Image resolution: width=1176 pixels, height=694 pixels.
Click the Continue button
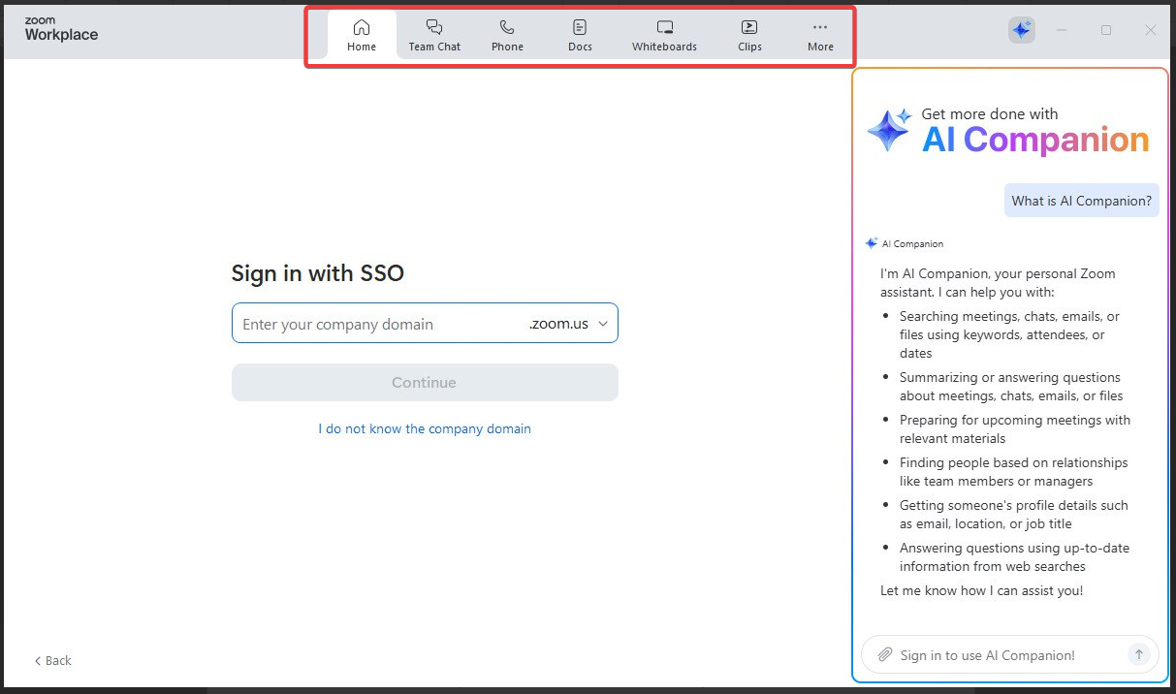click(x=425, y=382)
